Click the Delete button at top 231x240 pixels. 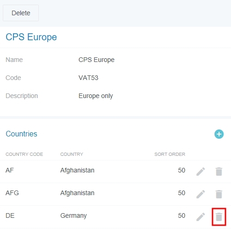(21, 13)
